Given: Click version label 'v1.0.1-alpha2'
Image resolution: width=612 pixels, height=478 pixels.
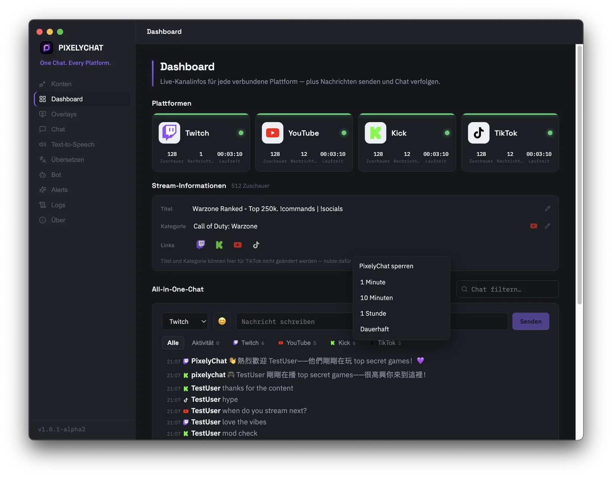Looking at the screenshot, I should pos(62,429).
